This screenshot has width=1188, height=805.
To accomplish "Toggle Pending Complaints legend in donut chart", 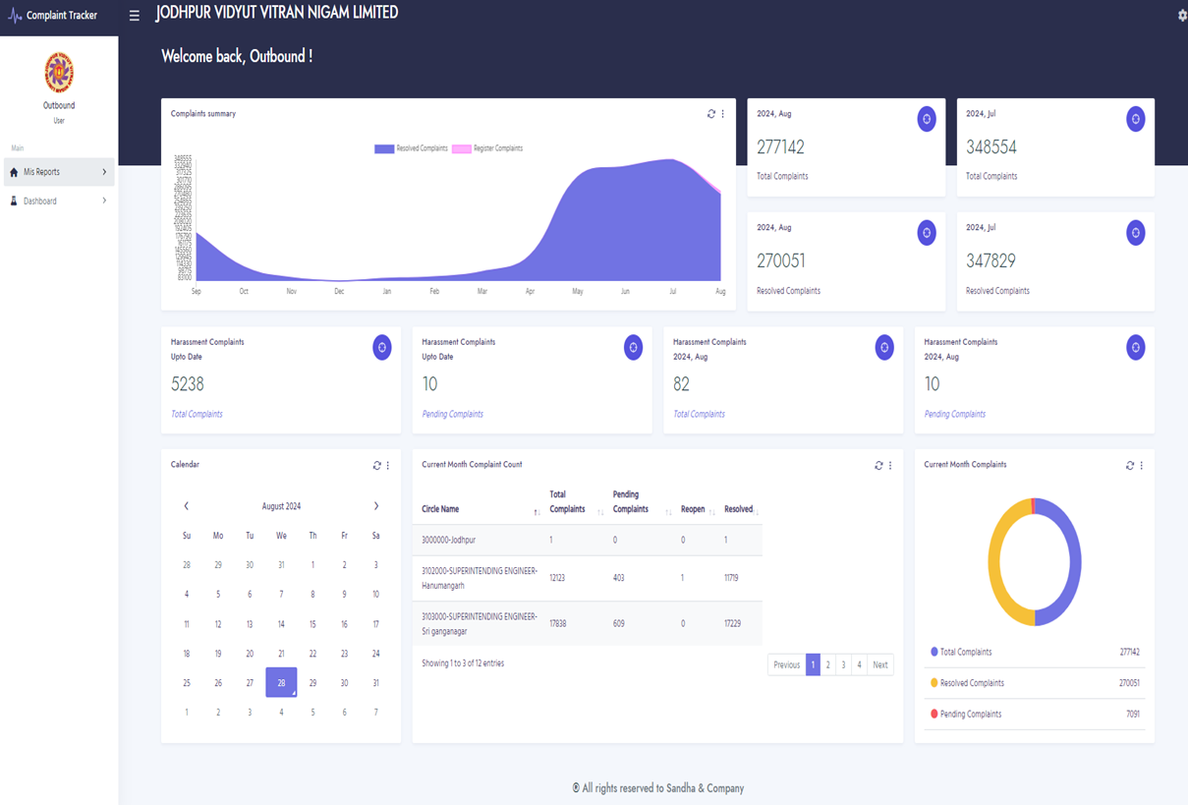I will (969, 714).
